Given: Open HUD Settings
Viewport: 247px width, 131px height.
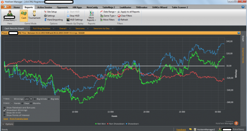Looking at the screenshot, I should (x=74, y=20).
